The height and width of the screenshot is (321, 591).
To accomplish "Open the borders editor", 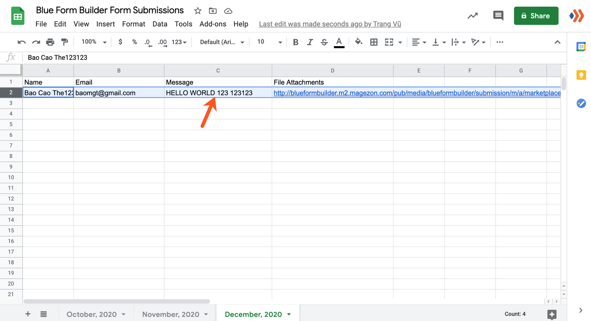I will point(374,42).
